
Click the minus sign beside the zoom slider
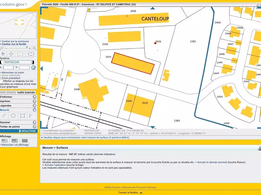[6, 48]
